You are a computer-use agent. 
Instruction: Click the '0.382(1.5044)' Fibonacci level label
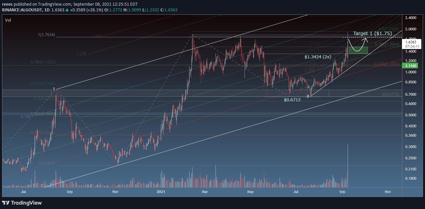(387, 44)
